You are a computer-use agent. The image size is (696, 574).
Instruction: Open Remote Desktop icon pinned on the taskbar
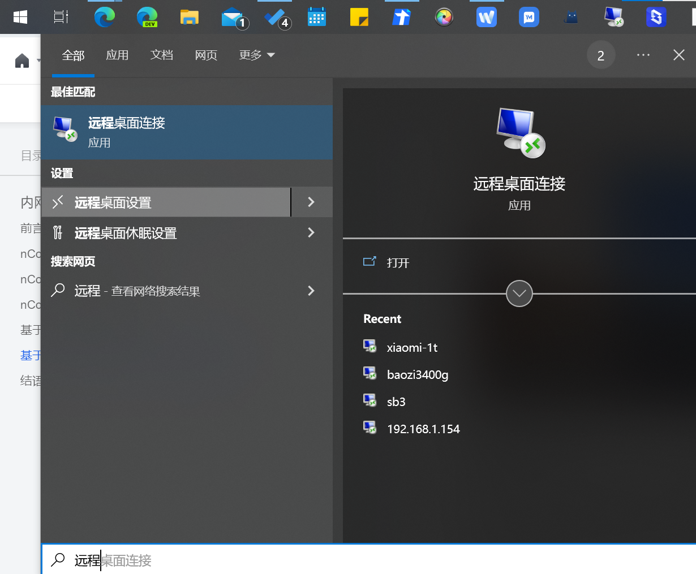(613, 17)
